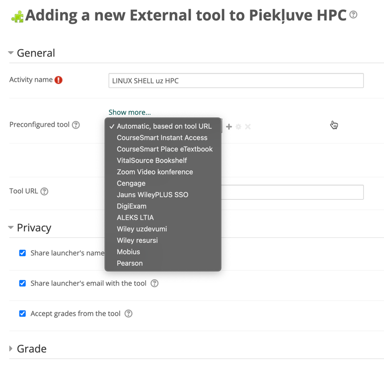
Task: Open help for Share launcher's email
Action: point(154,283)
